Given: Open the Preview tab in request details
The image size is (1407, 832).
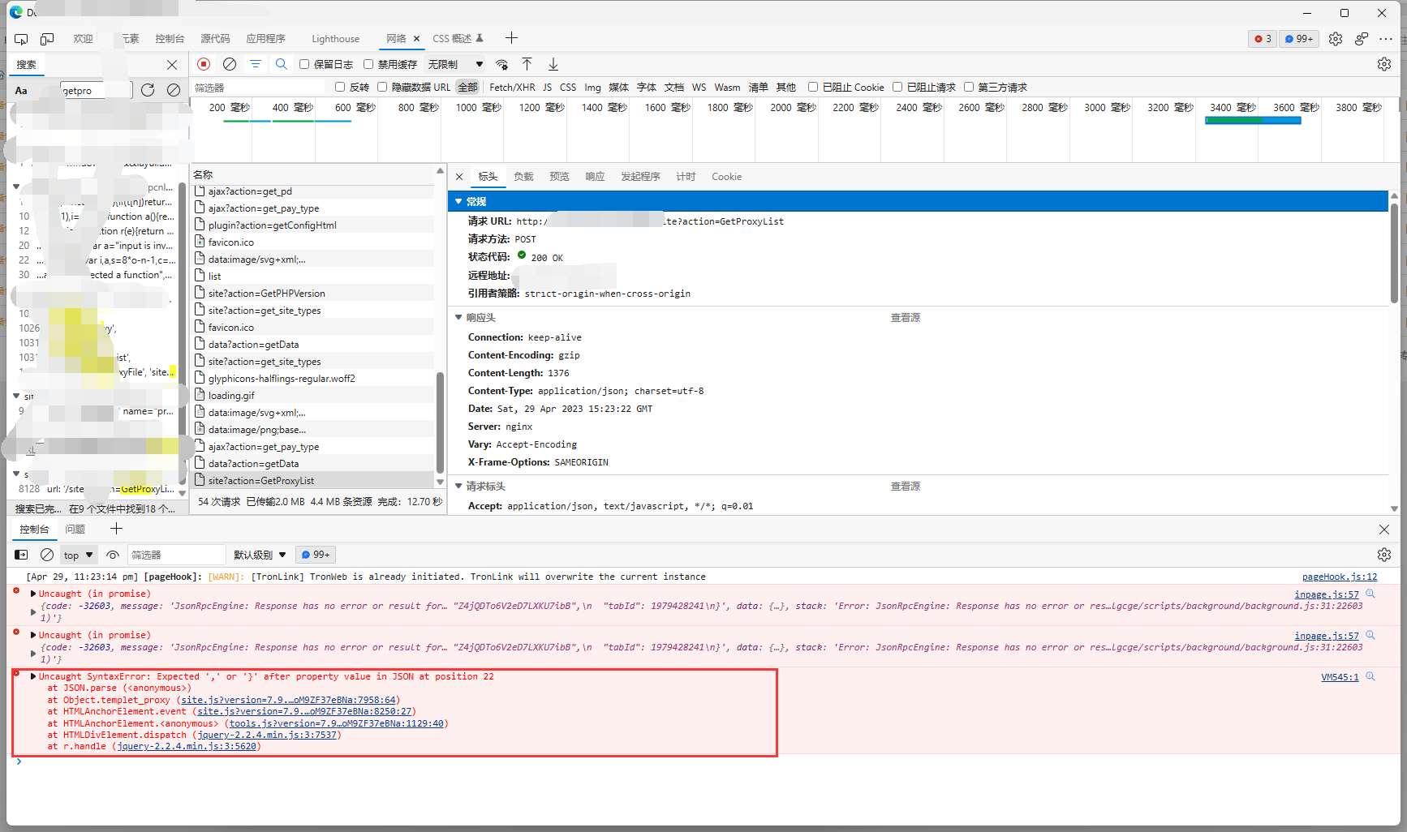Looking at the screenshot, I should coord(559,177).
